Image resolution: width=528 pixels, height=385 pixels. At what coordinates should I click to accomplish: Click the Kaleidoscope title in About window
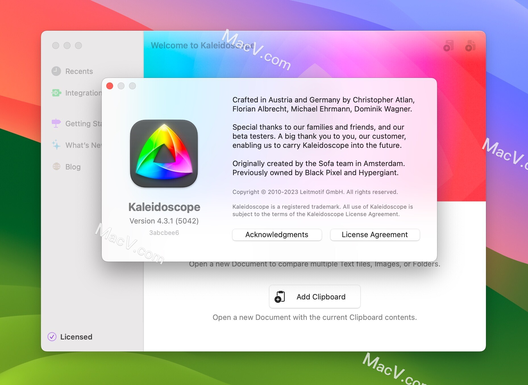(x=164, y=207)
